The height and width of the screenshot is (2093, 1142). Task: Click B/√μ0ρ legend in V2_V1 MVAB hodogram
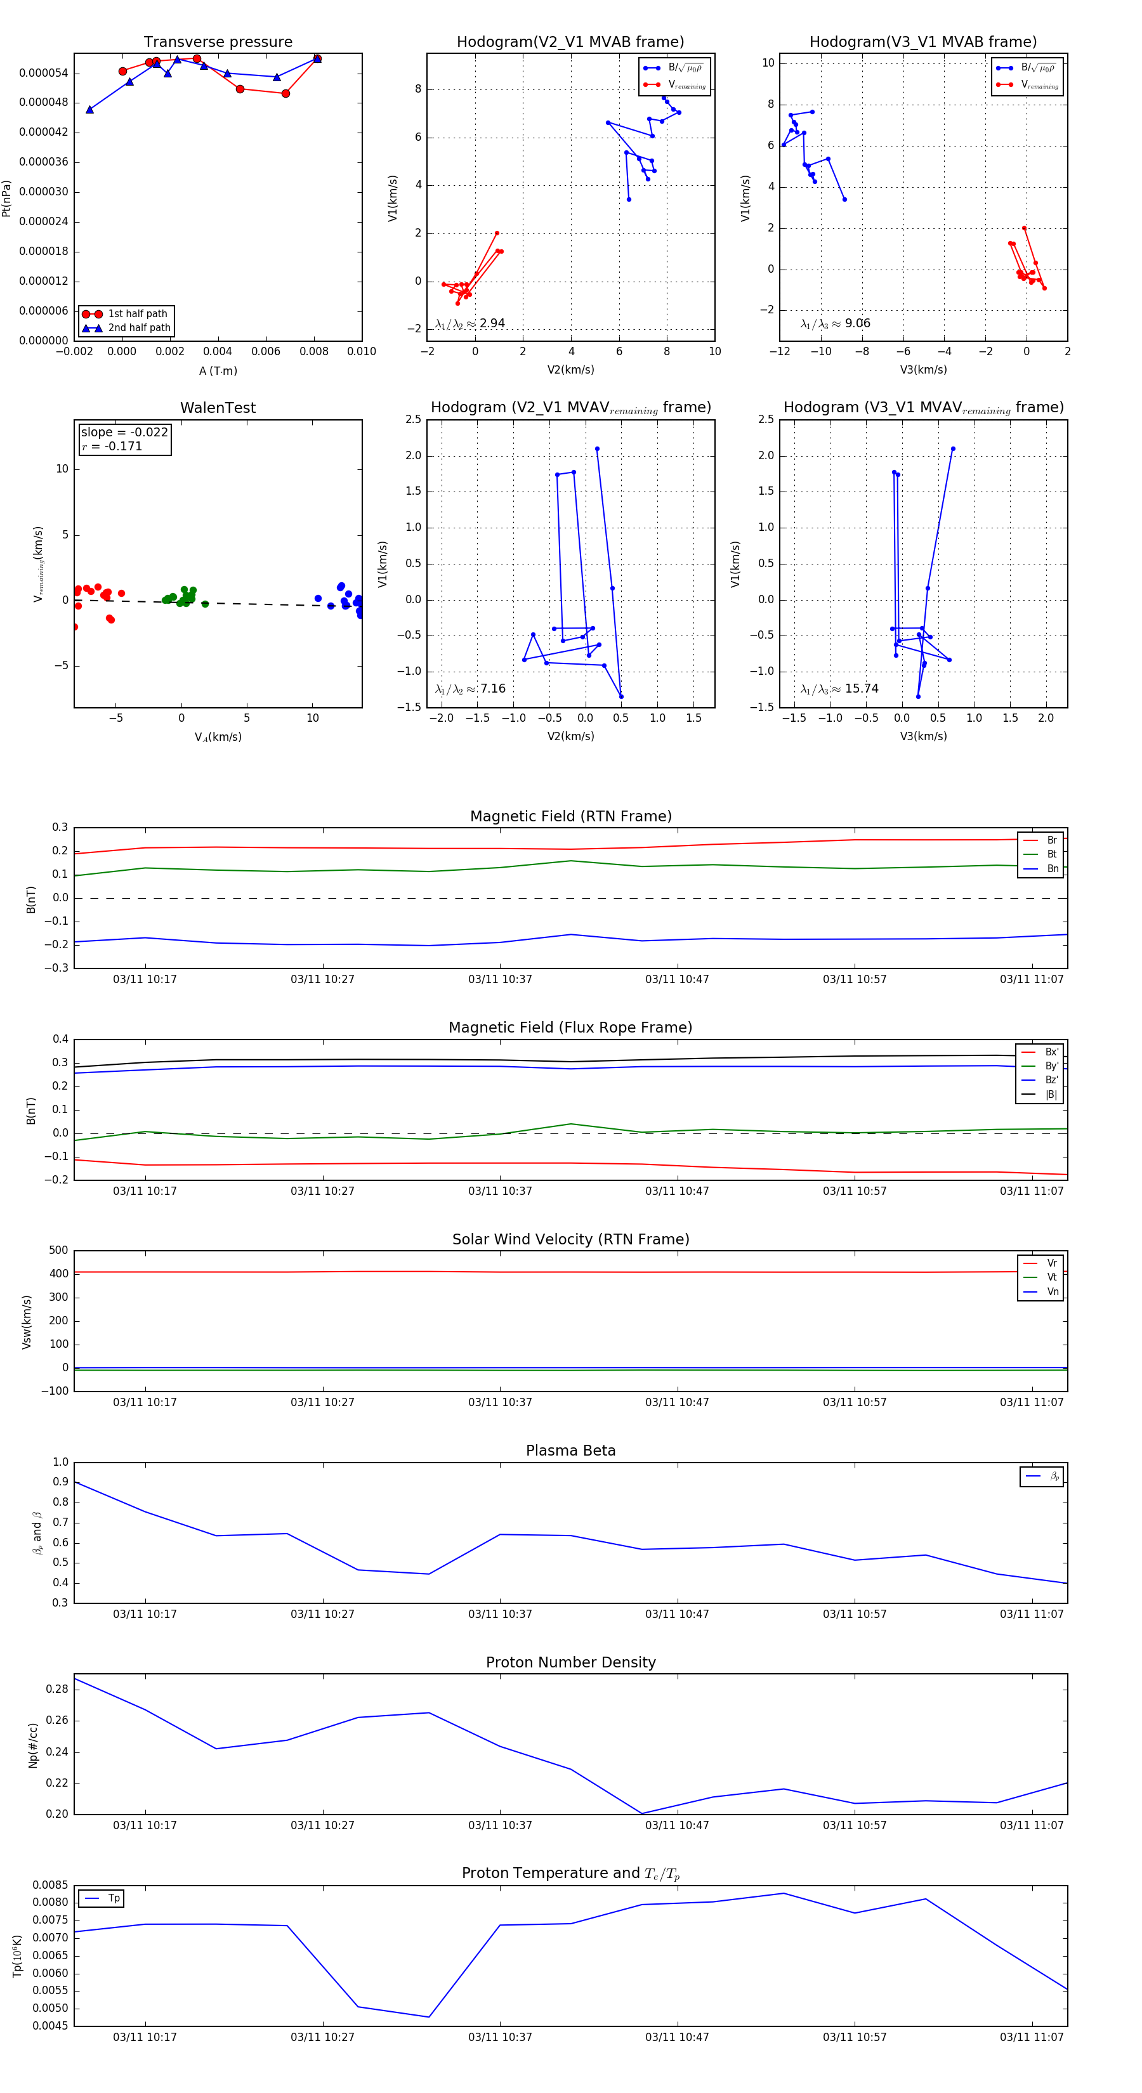coord(674,68)
